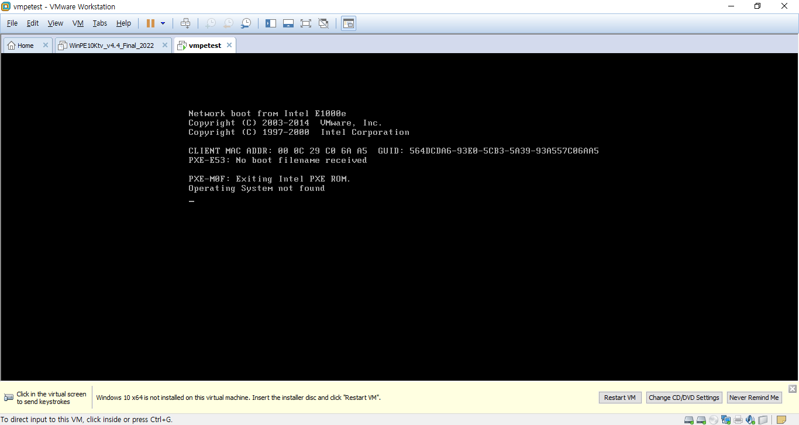Viewport: 799px width, 425px height.
Task: Click inside the virtual machine console screen
Action: coord(399,217)
